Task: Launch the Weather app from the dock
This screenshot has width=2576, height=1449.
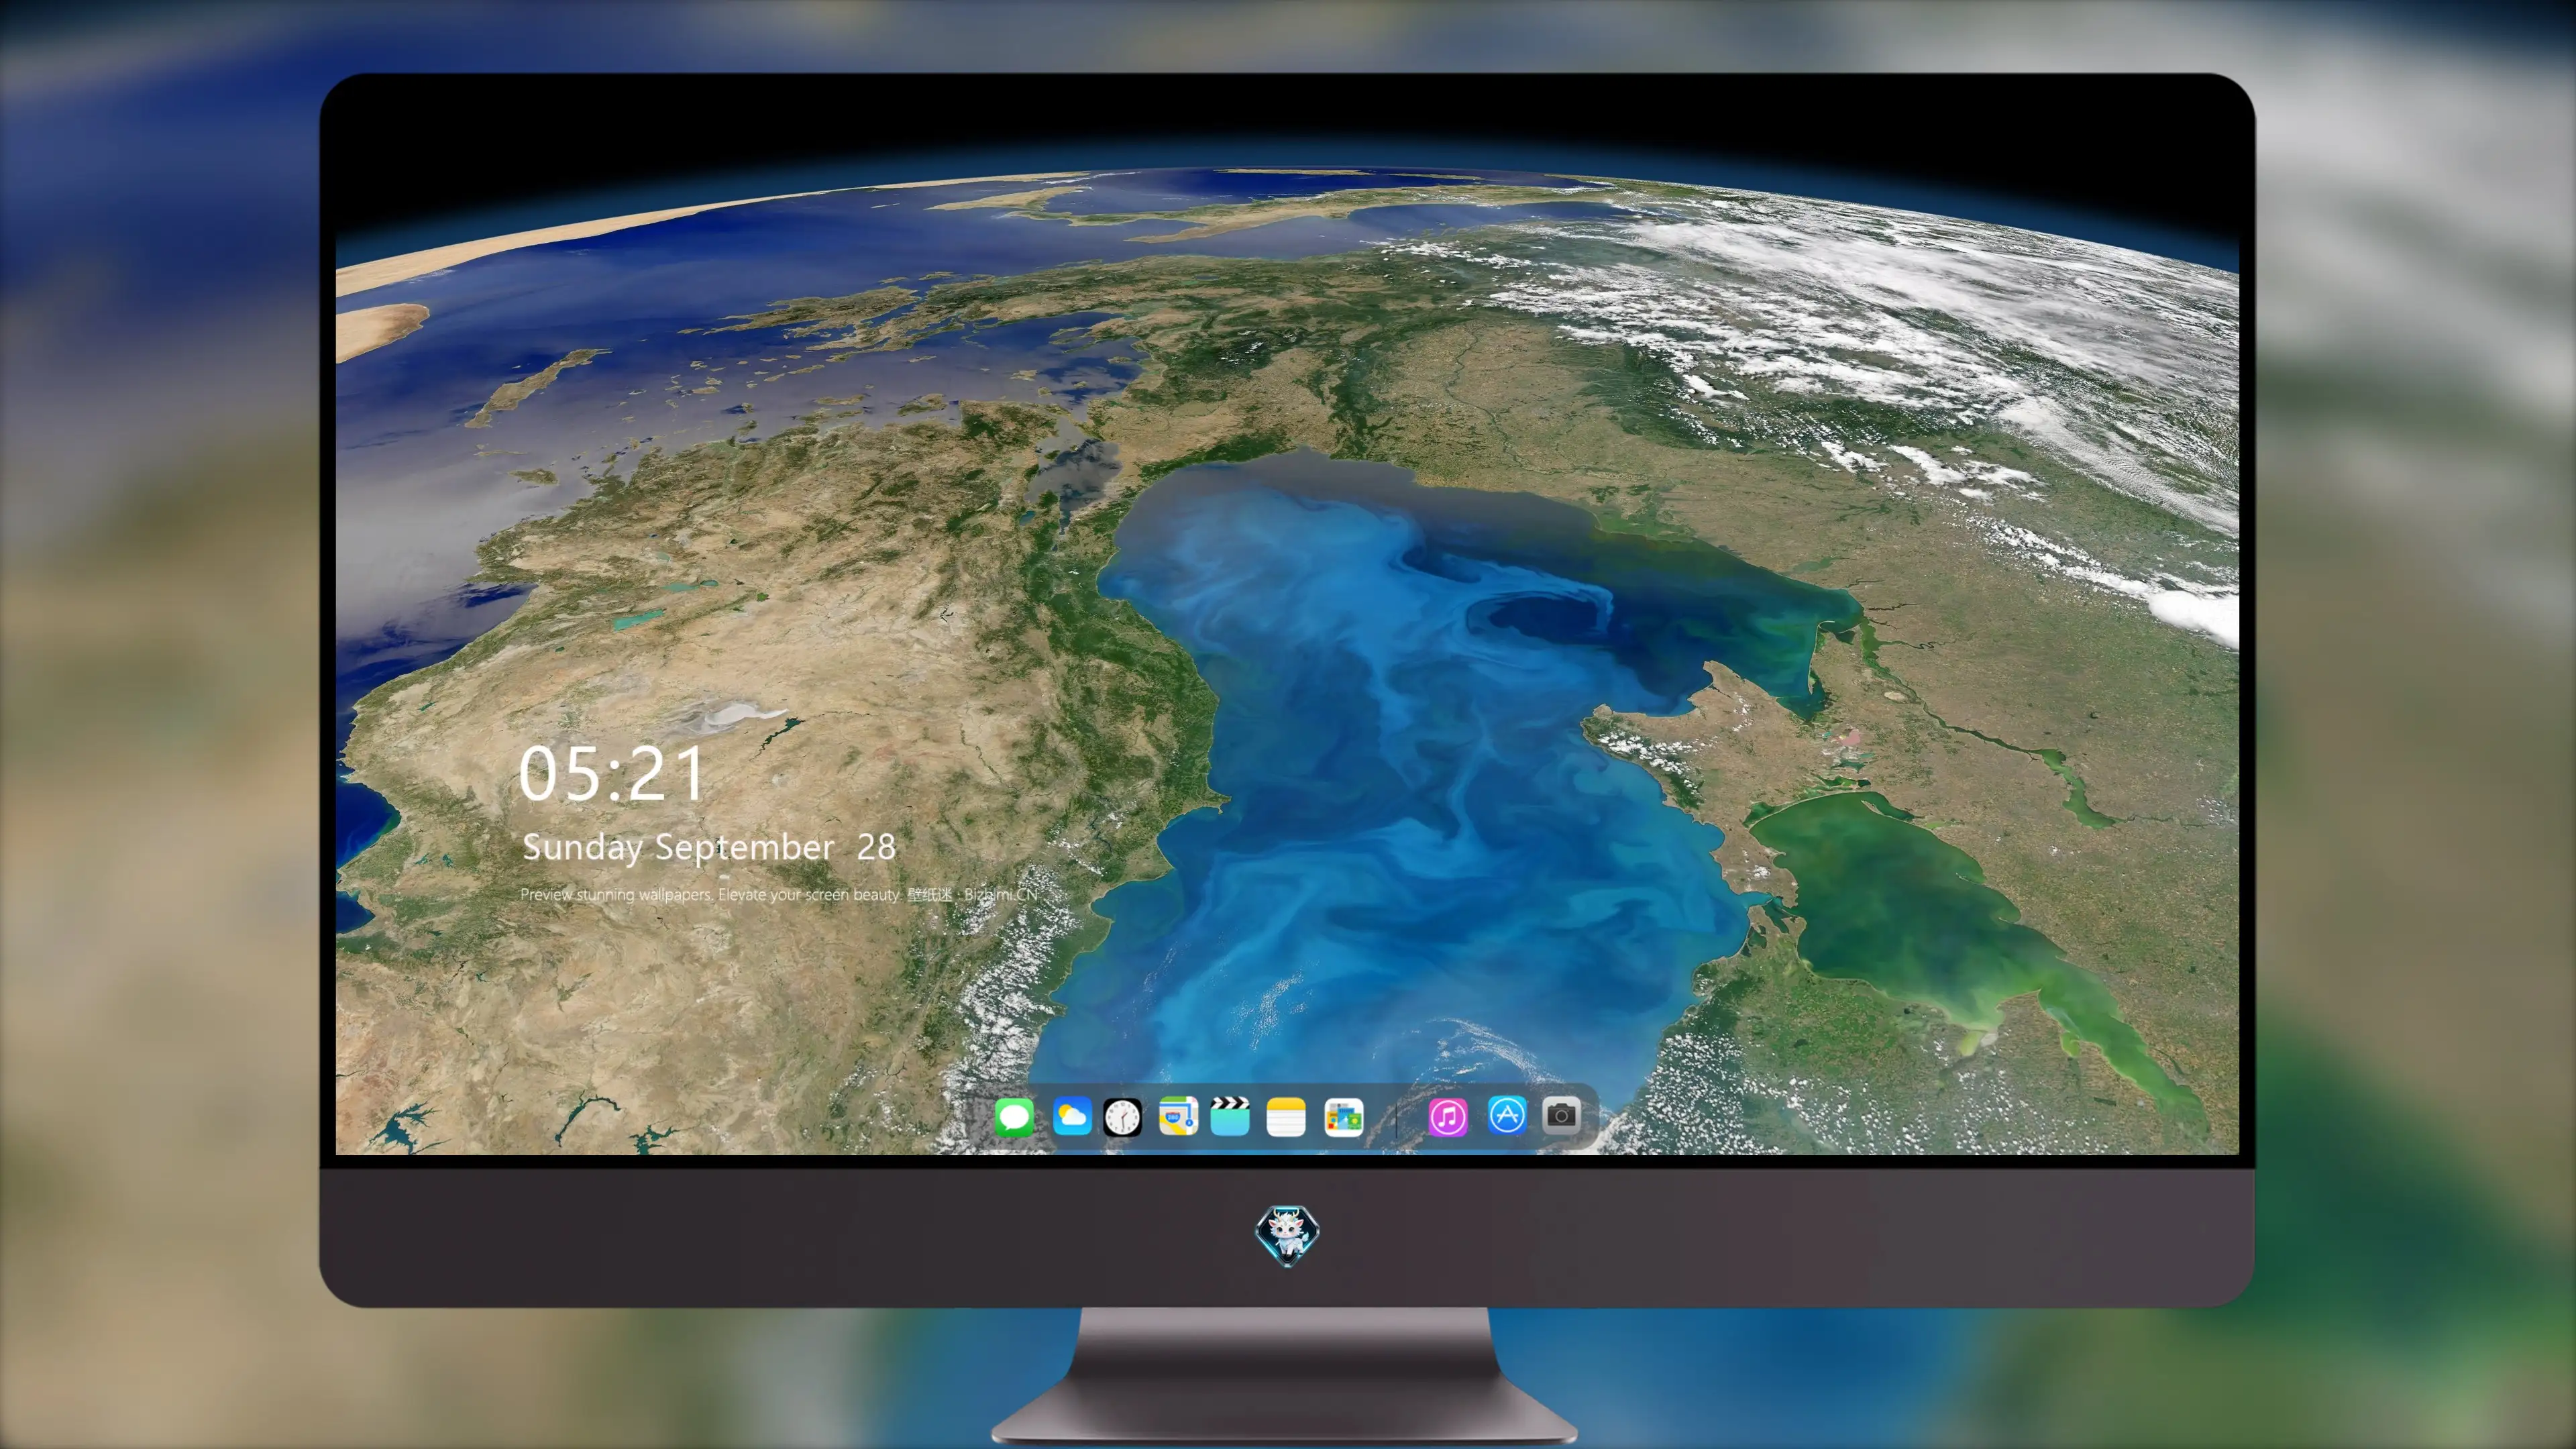Action: [1072, 1116]
